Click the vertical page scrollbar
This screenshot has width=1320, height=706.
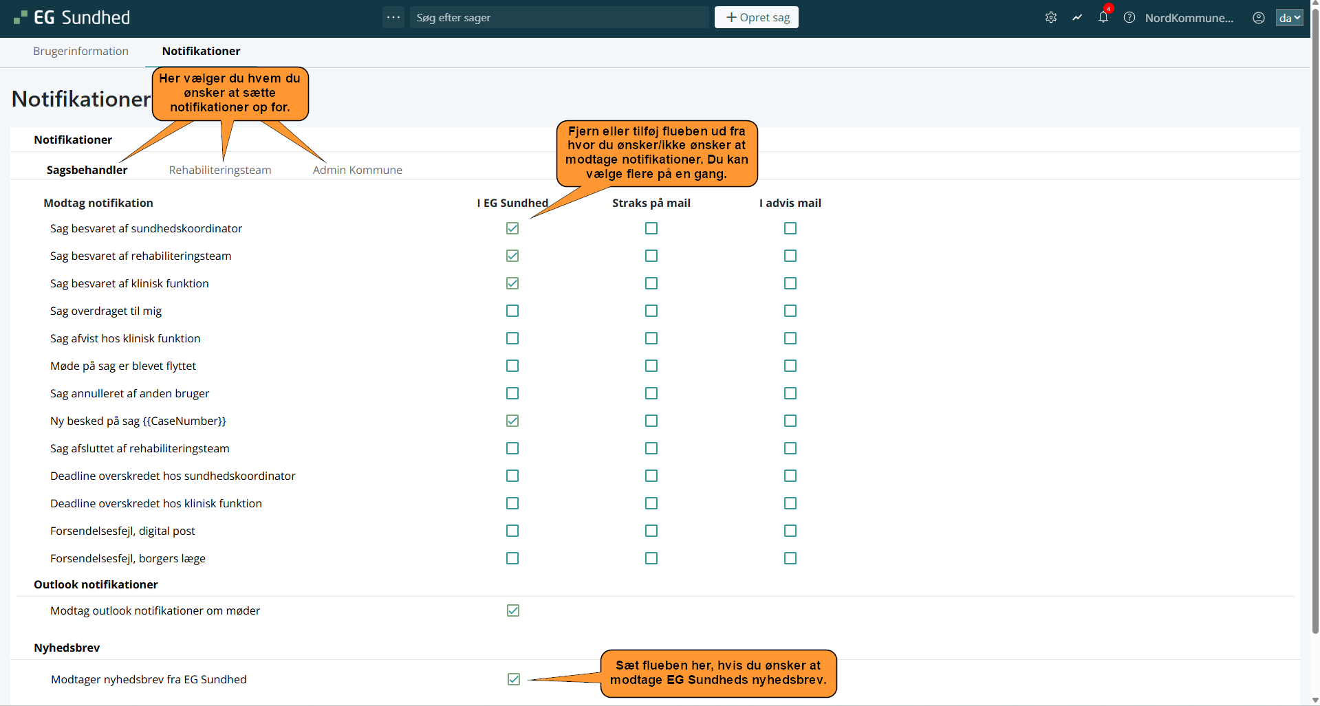click(x=1315, y=344)
